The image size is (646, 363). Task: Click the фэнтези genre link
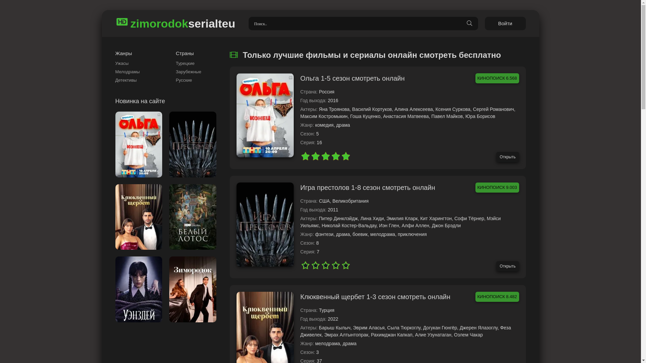pyautogui.click(x=324, y=234)
